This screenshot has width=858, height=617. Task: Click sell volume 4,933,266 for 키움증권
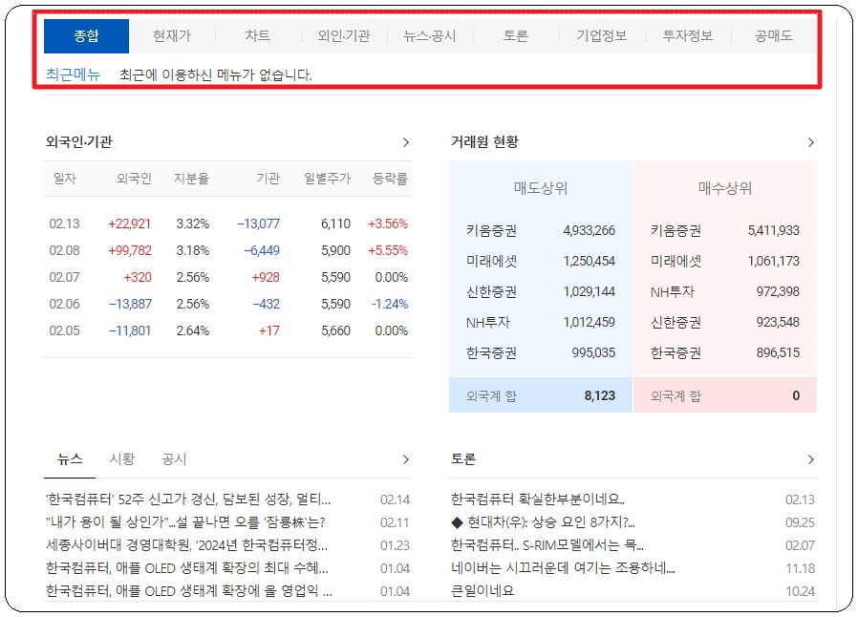pos(590,231)
